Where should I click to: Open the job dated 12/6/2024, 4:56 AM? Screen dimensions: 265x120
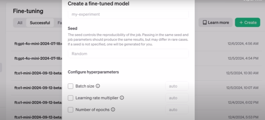[x=243, y=44]
